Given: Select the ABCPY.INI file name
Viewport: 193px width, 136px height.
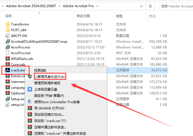Looking at the screenshot, I should pyautogui.click(x=19, y=36).
